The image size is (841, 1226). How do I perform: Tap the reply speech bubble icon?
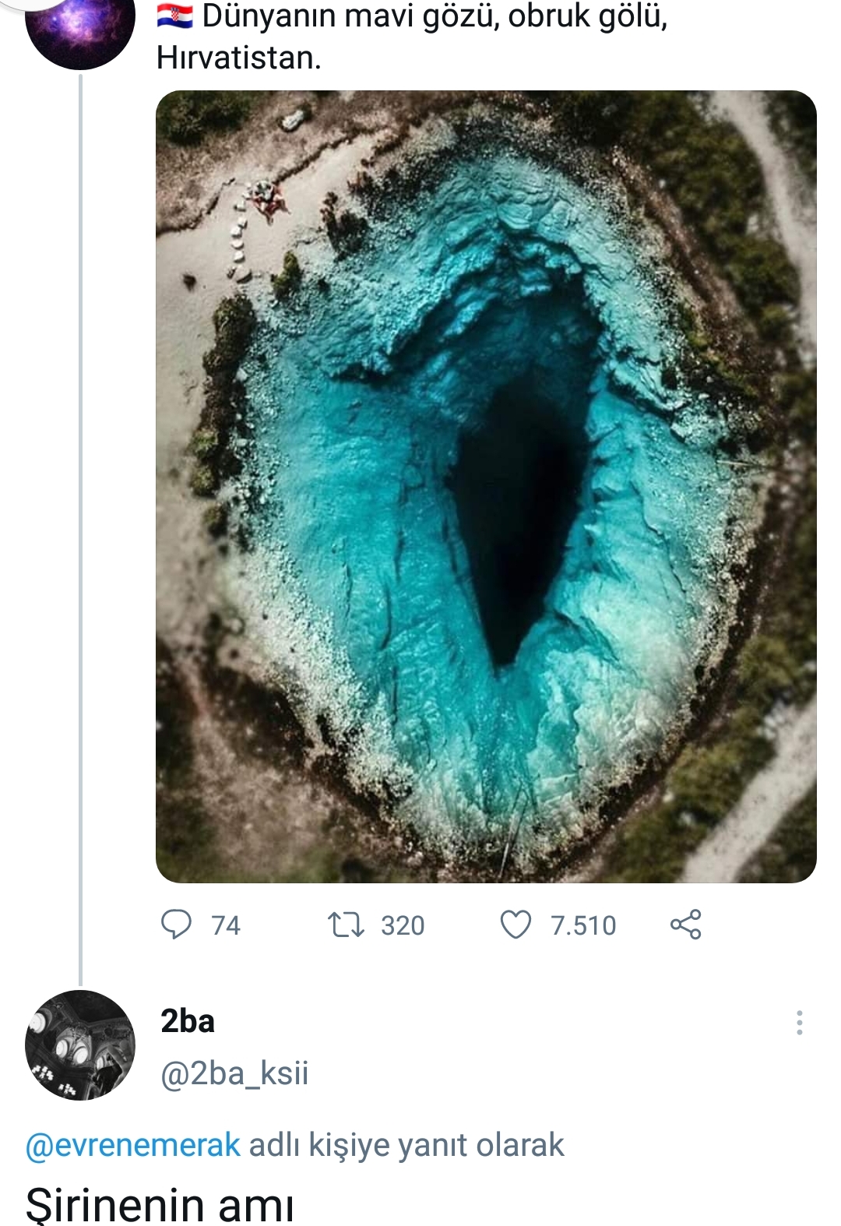point(176,925)
